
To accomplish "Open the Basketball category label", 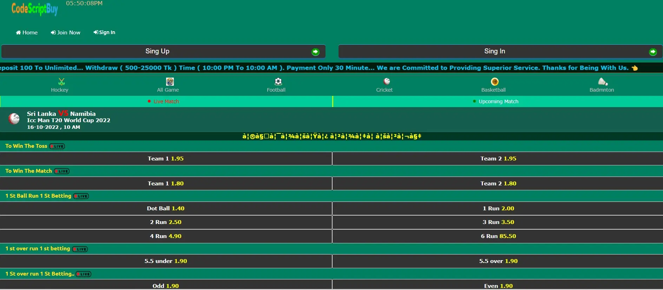I will [x=493, y=90].
